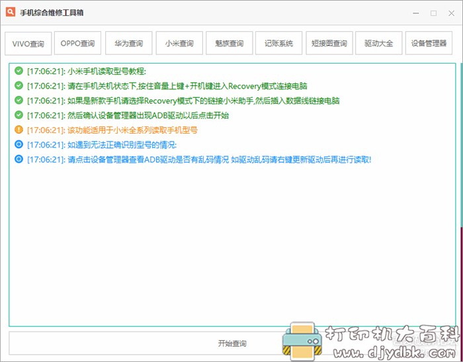Select blue text 如驱动乱码请右键更新驱动后再进行读取
The image size is (463, 362).
(x=301, y=160)
